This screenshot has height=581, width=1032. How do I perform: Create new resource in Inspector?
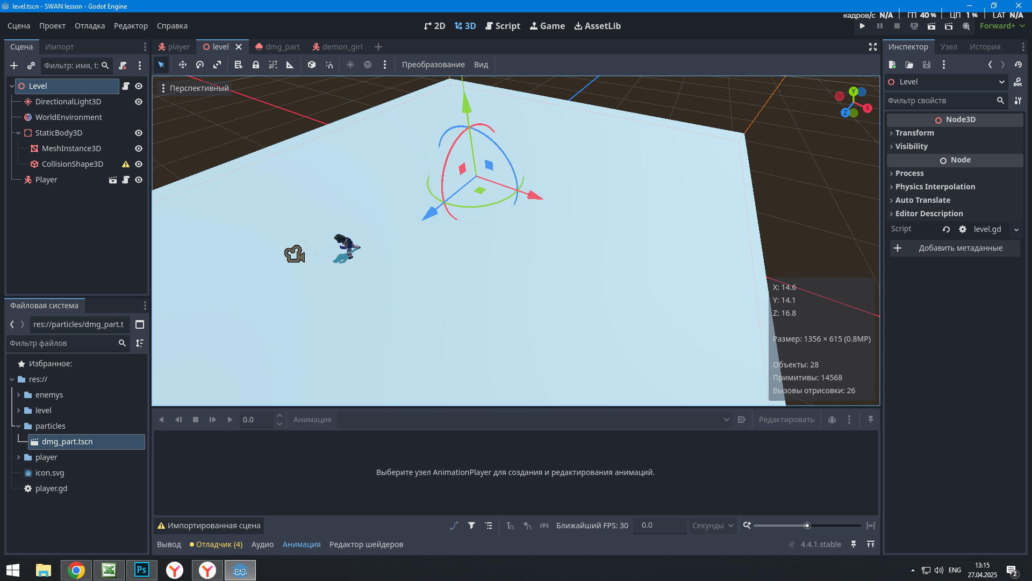[892, 65]
